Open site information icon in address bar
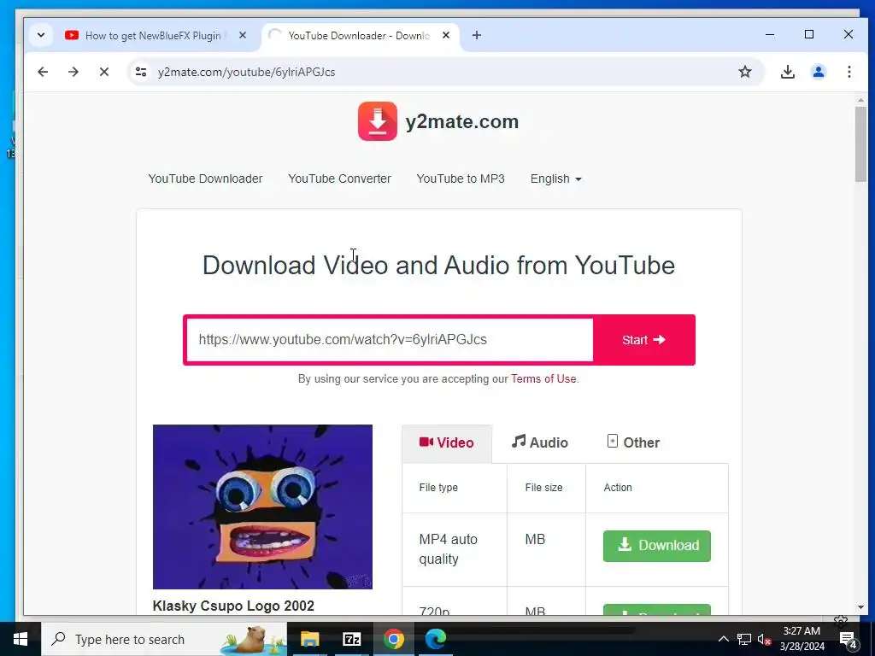Viewport: 875px width, 656px height. [141, 72]
